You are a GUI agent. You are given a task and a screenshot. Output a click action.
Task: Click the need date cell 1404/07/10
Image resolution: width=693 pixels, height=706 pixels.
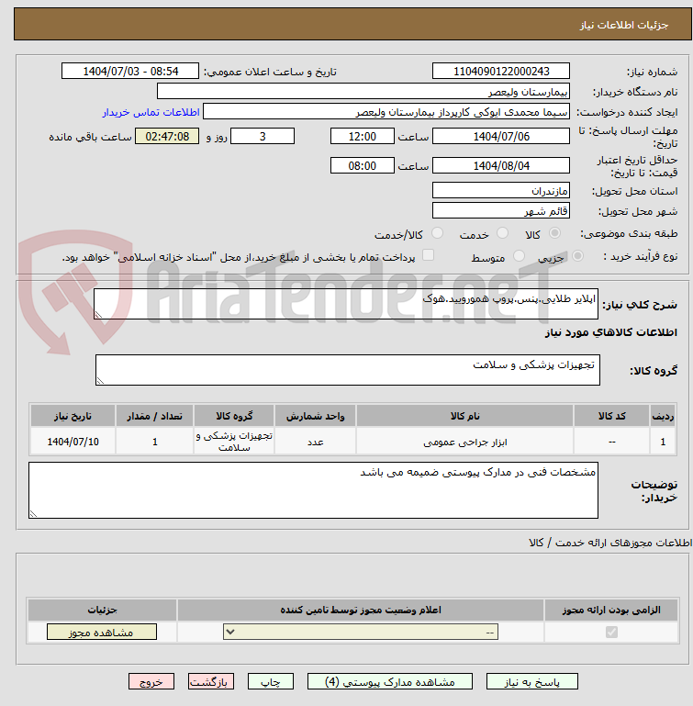[x=73, y=442]
